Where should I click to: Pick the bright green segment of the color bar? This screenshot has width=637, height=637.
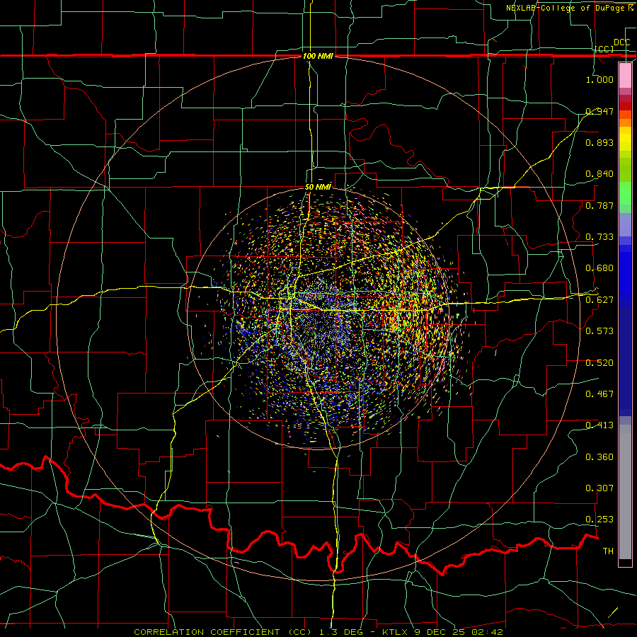point(625,193)
